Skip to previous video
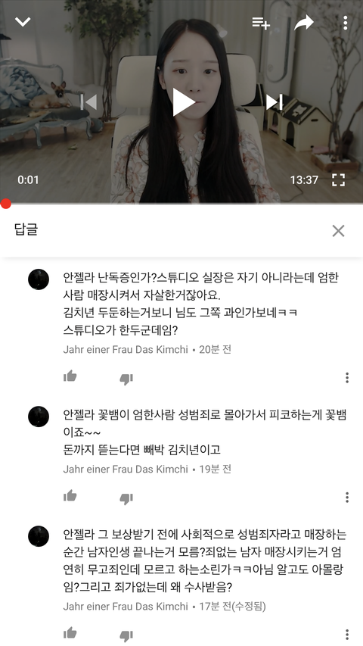 point(88,101)
